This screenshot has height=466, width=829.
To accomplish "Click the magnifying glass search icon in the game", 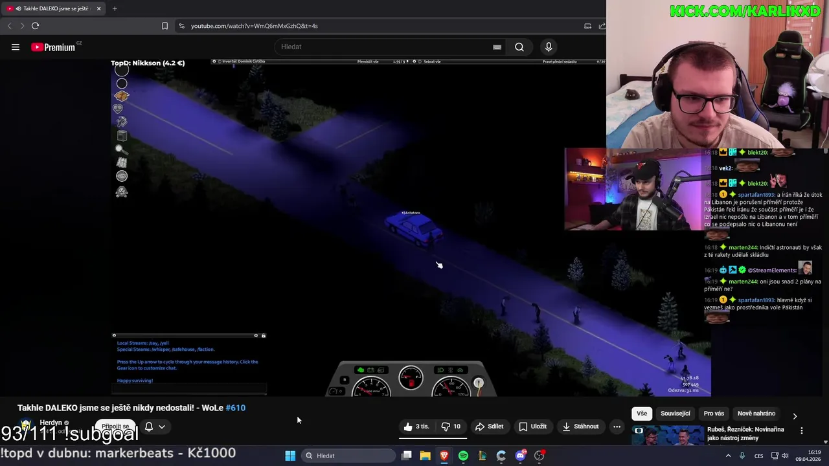I will click(x=120, y=150).
